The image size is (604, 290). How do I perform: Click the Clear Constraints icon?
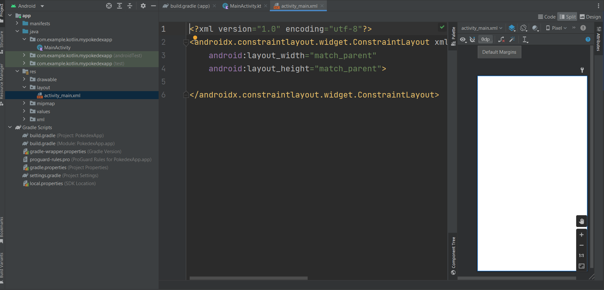click(501, 39)
